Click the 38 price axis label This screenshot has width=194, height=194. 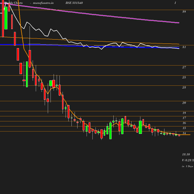point(184,12)
